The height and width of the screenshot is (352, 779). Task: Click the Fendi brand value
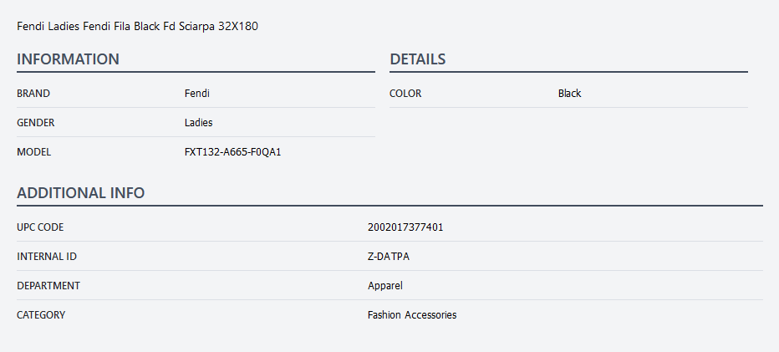click(x=197, y=94)
